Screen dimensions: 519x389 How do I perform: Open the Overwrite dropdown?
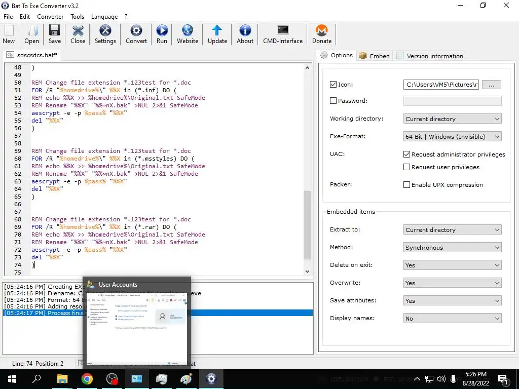click(452, 283)
